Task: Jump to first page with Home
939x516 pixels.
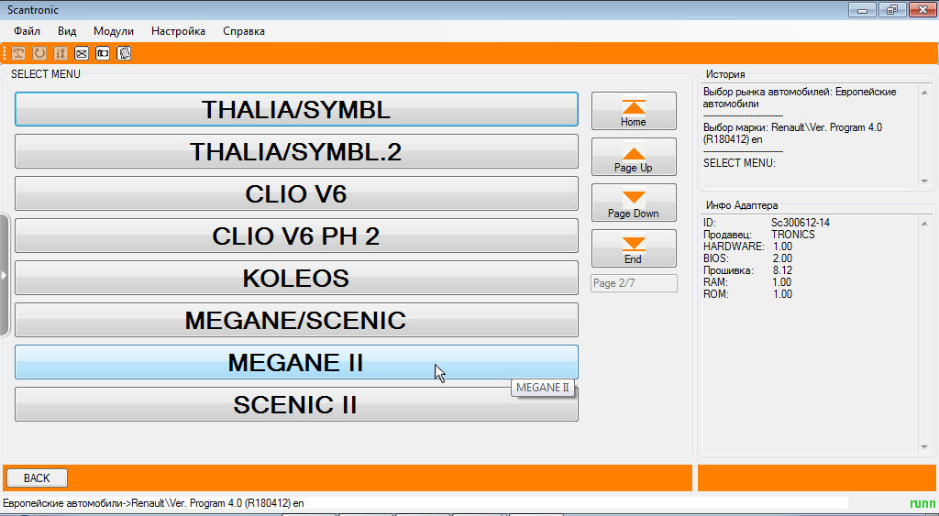Action: click(634, 111)
